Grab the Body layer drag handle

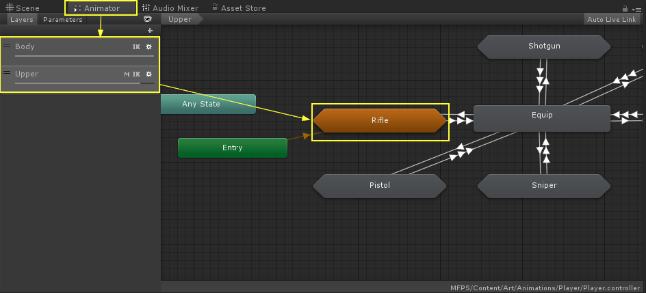tap(7, 46)
